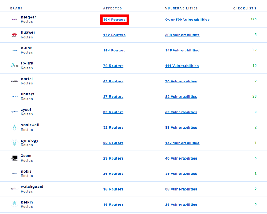267x214 pixels.
Task: Click the synology brand name
Action: (x=30, y=140)
